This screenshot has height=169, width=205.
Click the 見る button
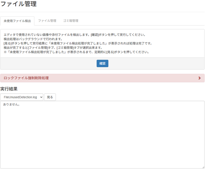pos(50,97)
